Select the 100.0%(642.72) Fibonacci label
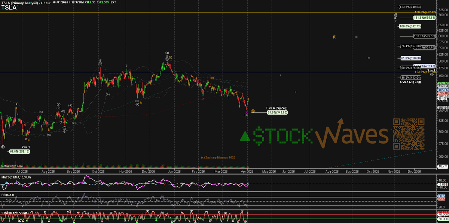 [410, 26]
